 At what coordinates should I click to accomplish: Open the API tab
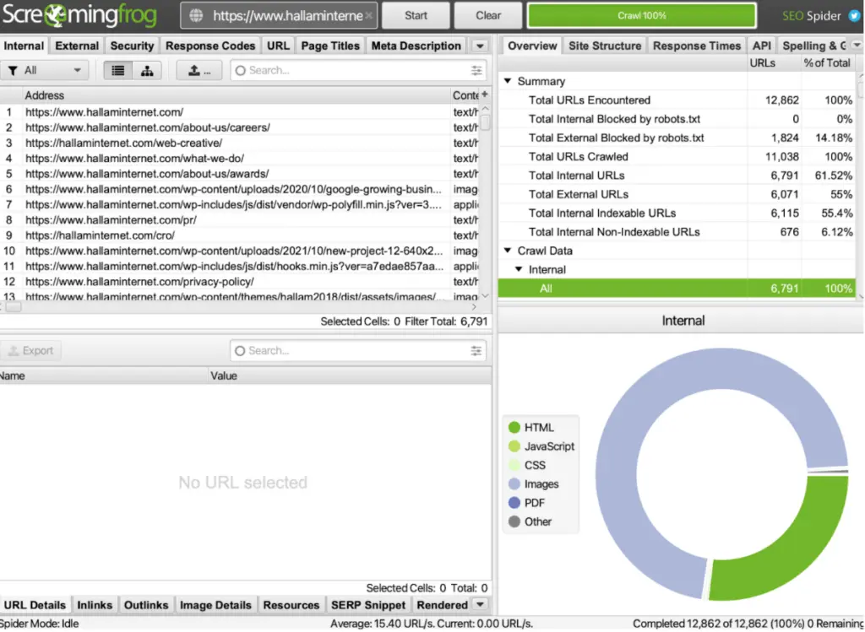click(762, 46)
